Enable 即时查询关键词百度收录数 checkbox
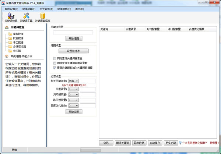 pos(55,63)
